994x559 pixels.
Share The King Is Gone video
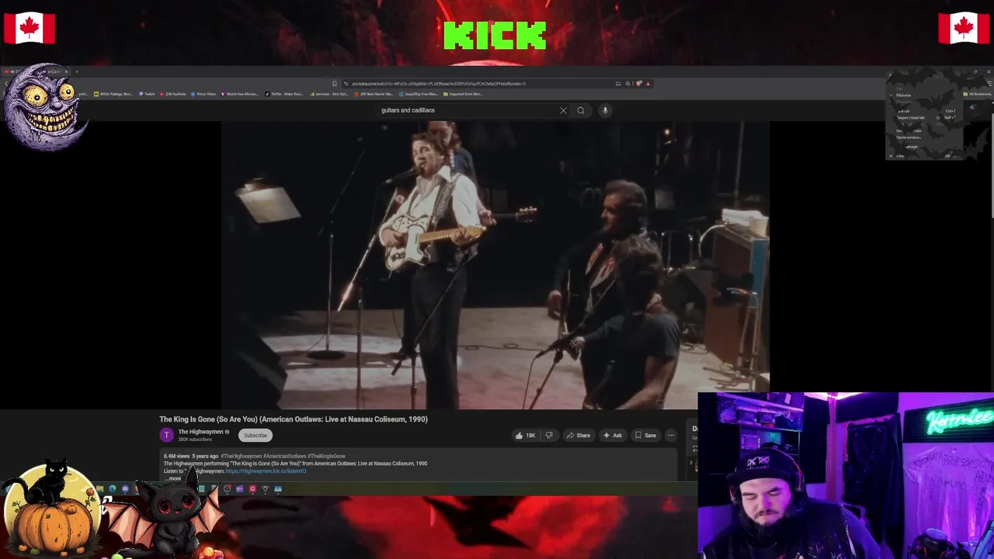point(579,436)
